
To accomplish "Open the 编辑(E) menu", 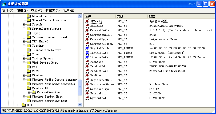I will (x=22, y=11).
